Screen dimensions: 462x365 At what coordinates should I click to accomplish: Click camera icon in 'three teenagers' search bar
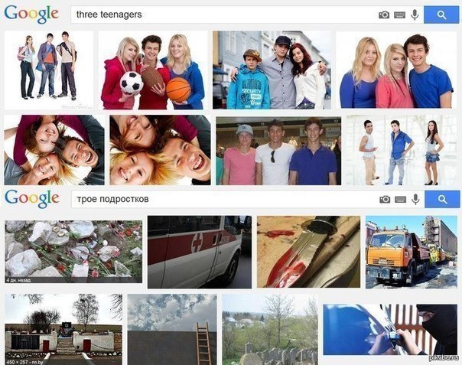pyautogui.click(x=384, y=15)
